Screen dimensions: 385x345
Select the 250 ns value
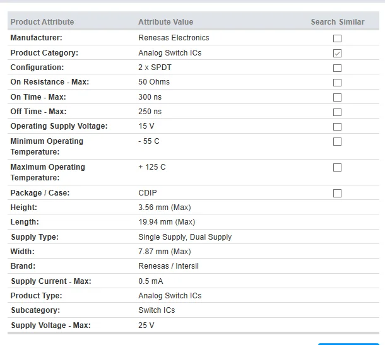tap(150, 112)
